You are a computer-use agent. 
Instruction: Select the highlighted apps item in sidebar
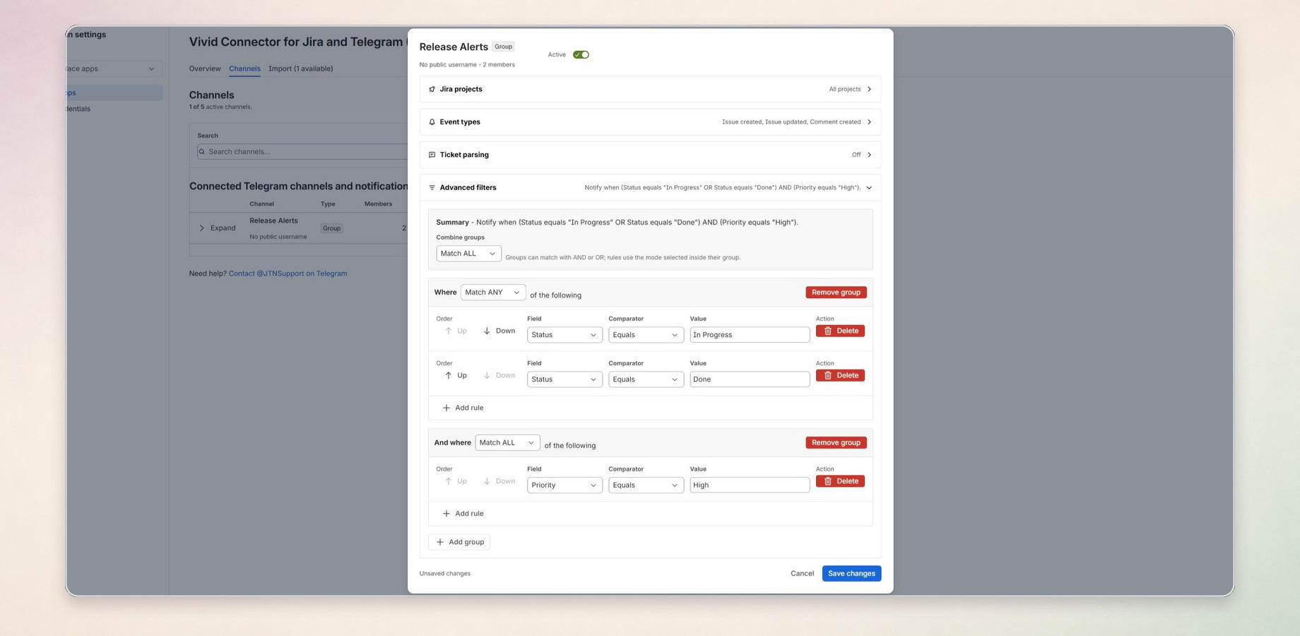pos(113,93)
